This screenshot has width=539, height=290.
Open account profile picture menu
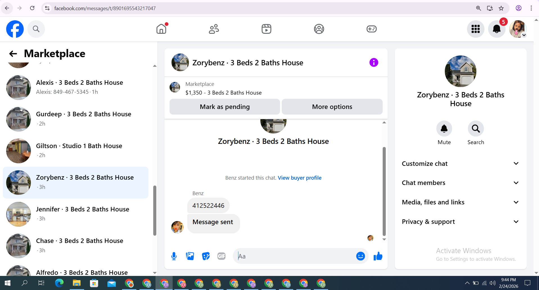click(x=518, y=29)
